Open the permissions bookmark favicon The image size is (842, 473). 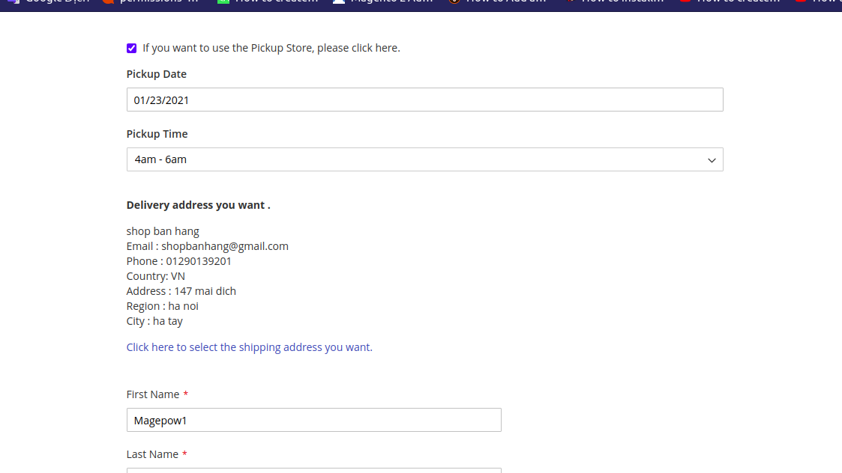pos(109,1)
